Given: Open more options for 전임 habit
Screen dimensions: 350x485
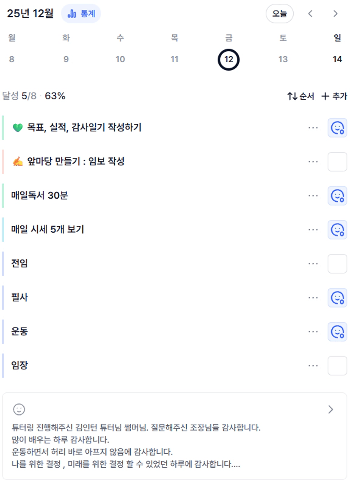Looking at the screenshot, I should pyautogui.click(x=313, y=264).
